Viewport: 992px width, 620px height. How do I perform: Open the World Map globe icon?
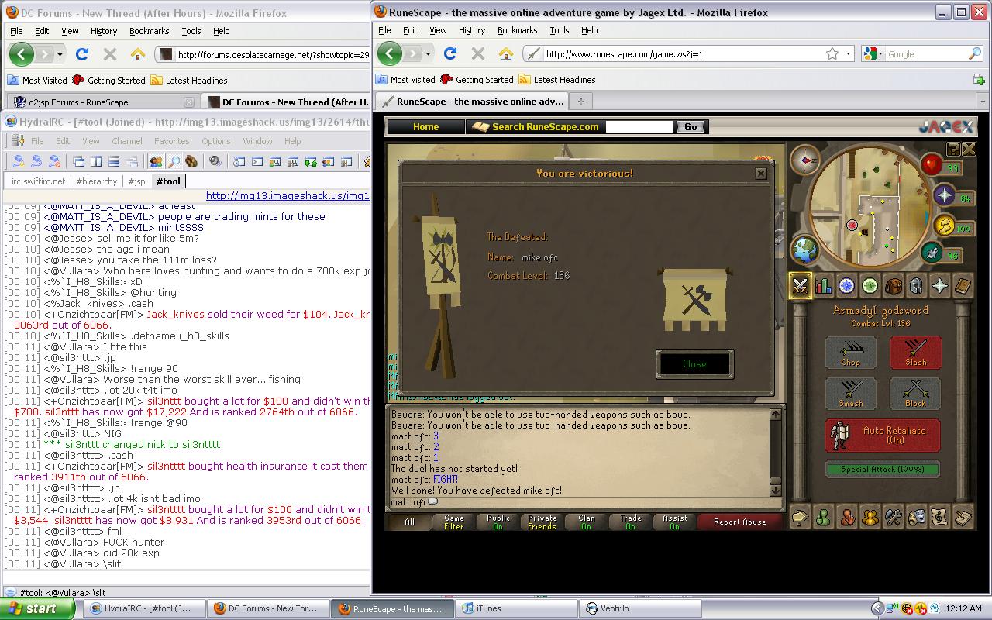point(805,250)
